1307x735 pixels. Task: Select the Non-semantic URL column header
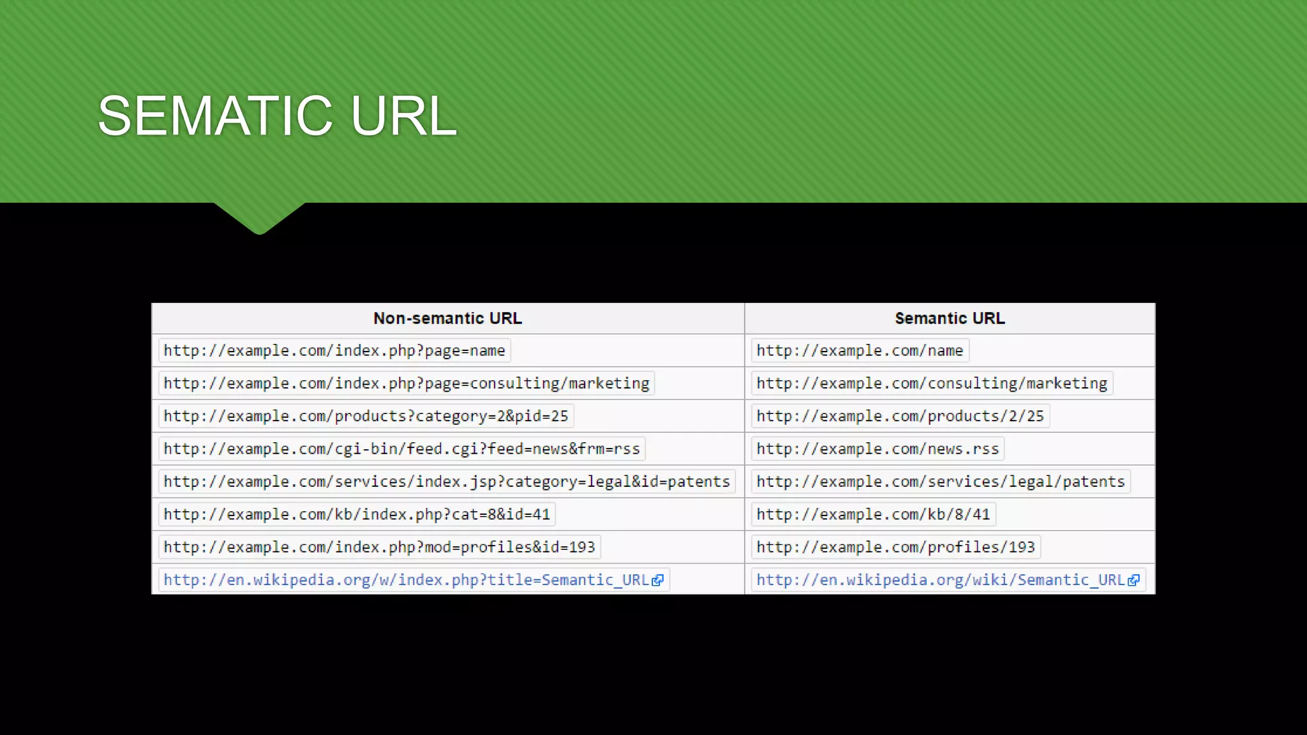447,318
